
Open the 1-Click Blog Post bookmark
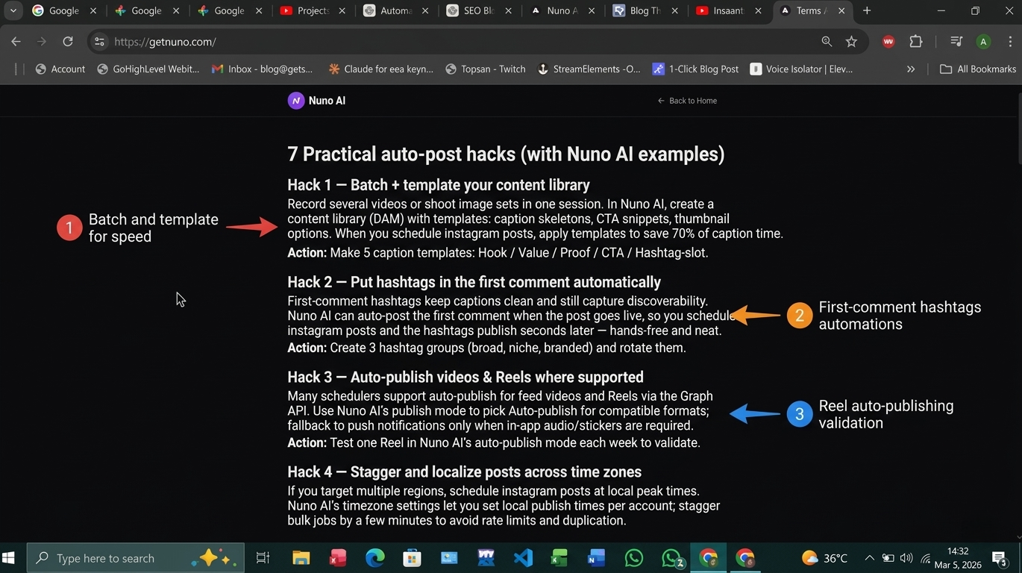tap(695, 69)
